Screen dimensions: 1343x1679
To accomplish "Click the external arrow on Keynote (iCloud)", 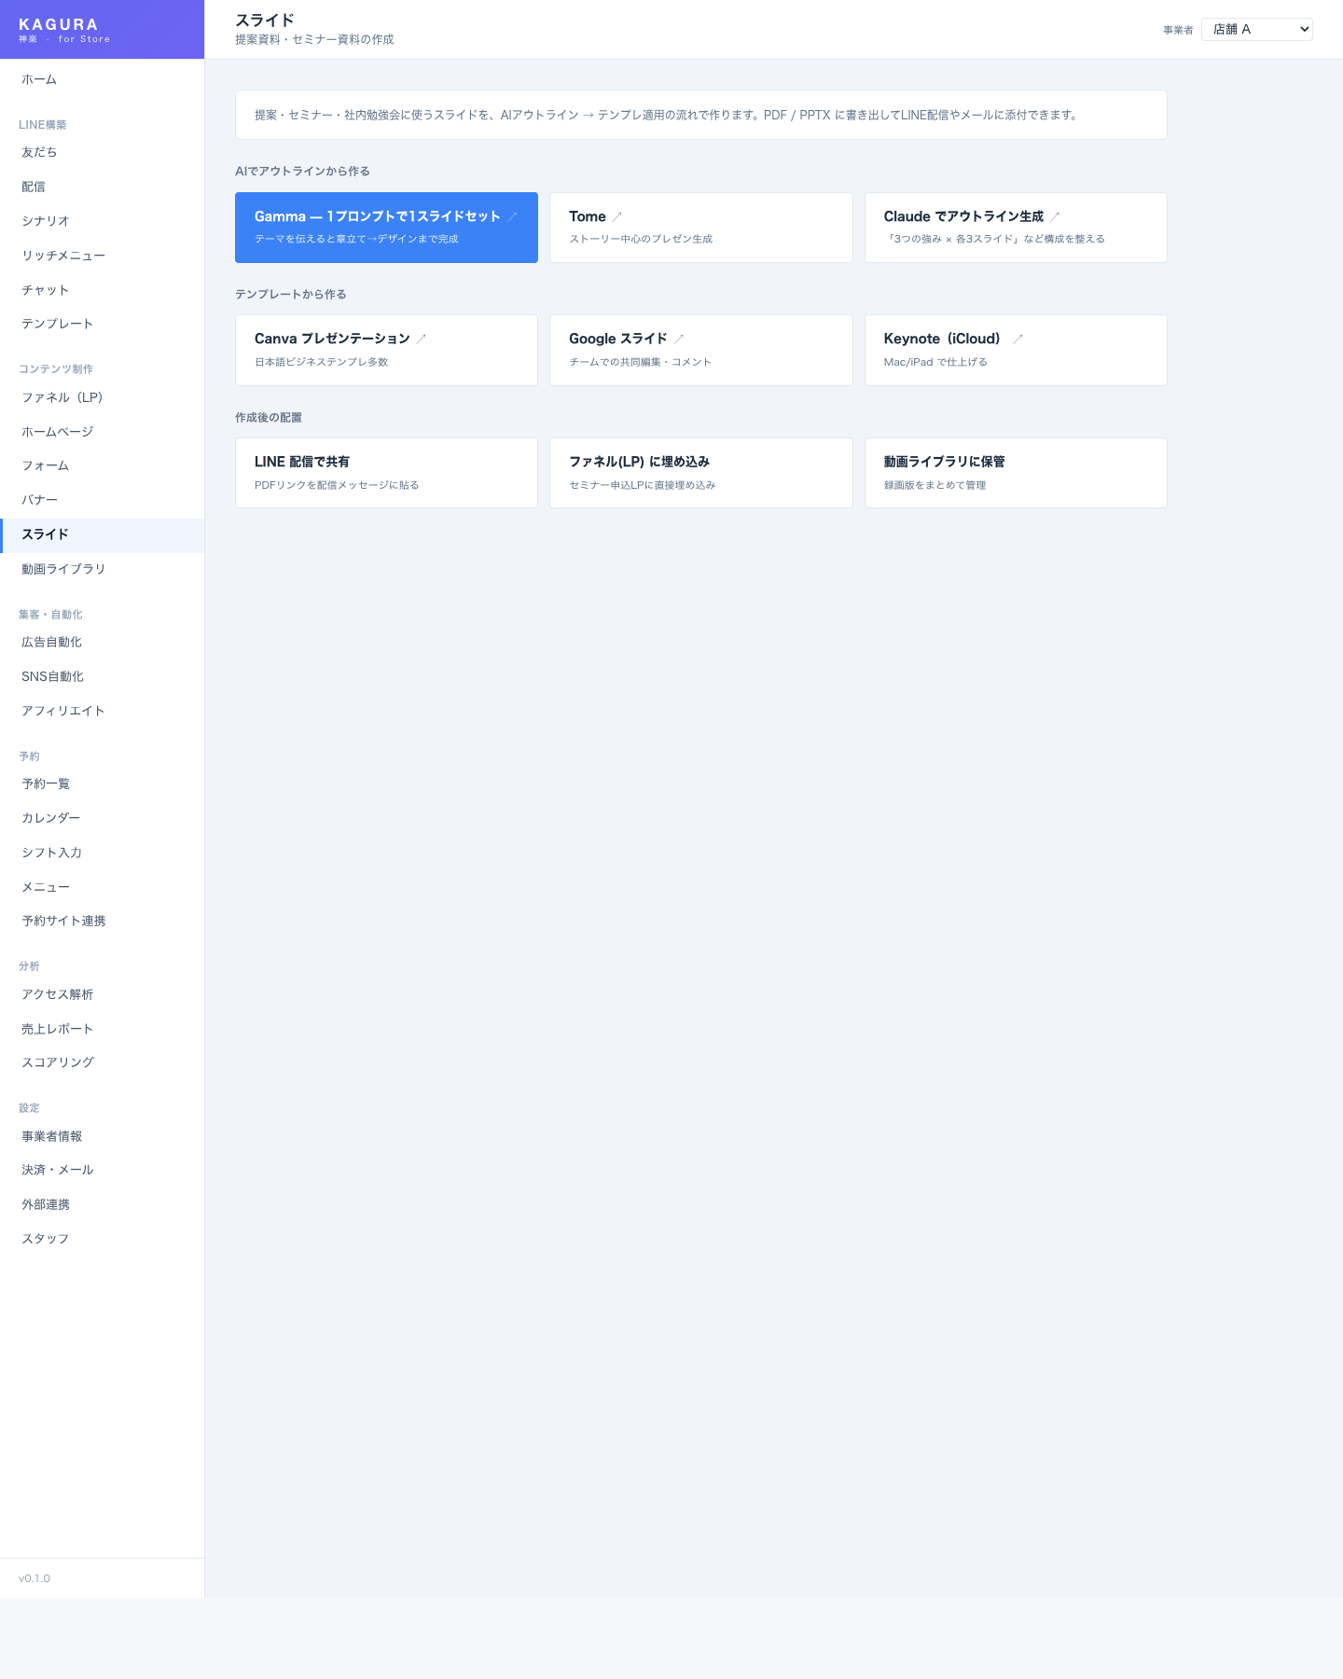I will coord(1018,339).
